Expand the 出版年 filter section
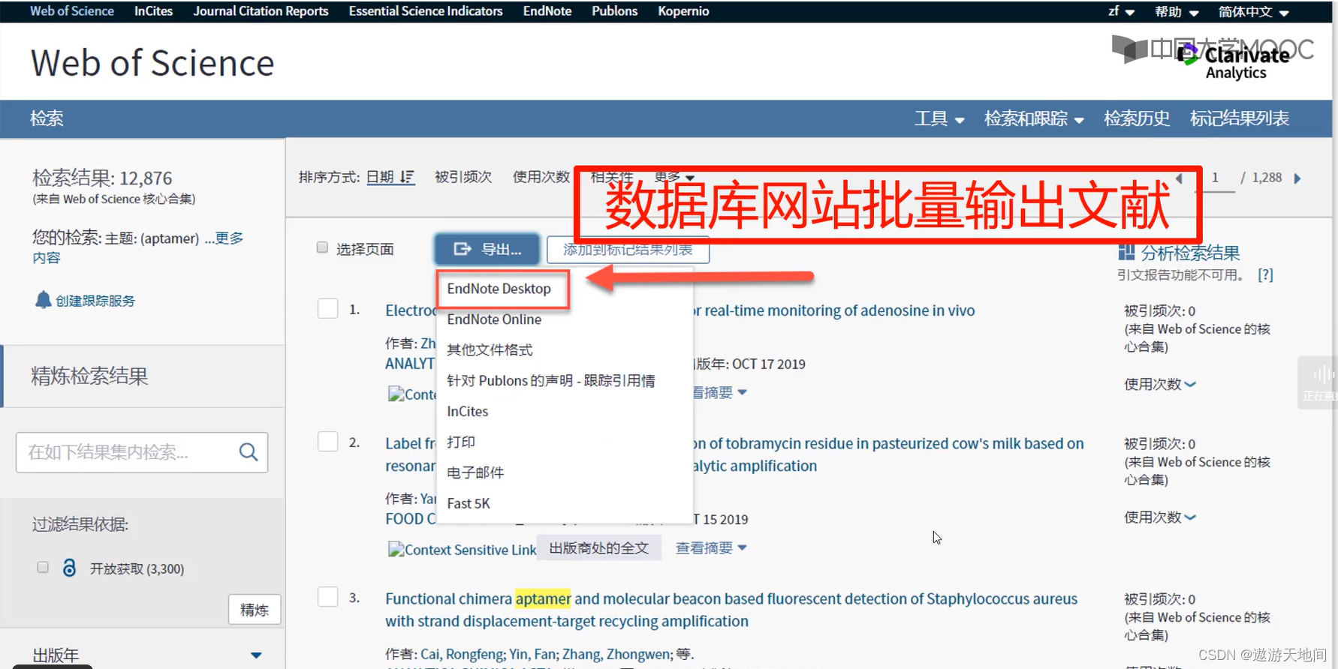This screenshot has height=669, width=1338. pos(256,655)
